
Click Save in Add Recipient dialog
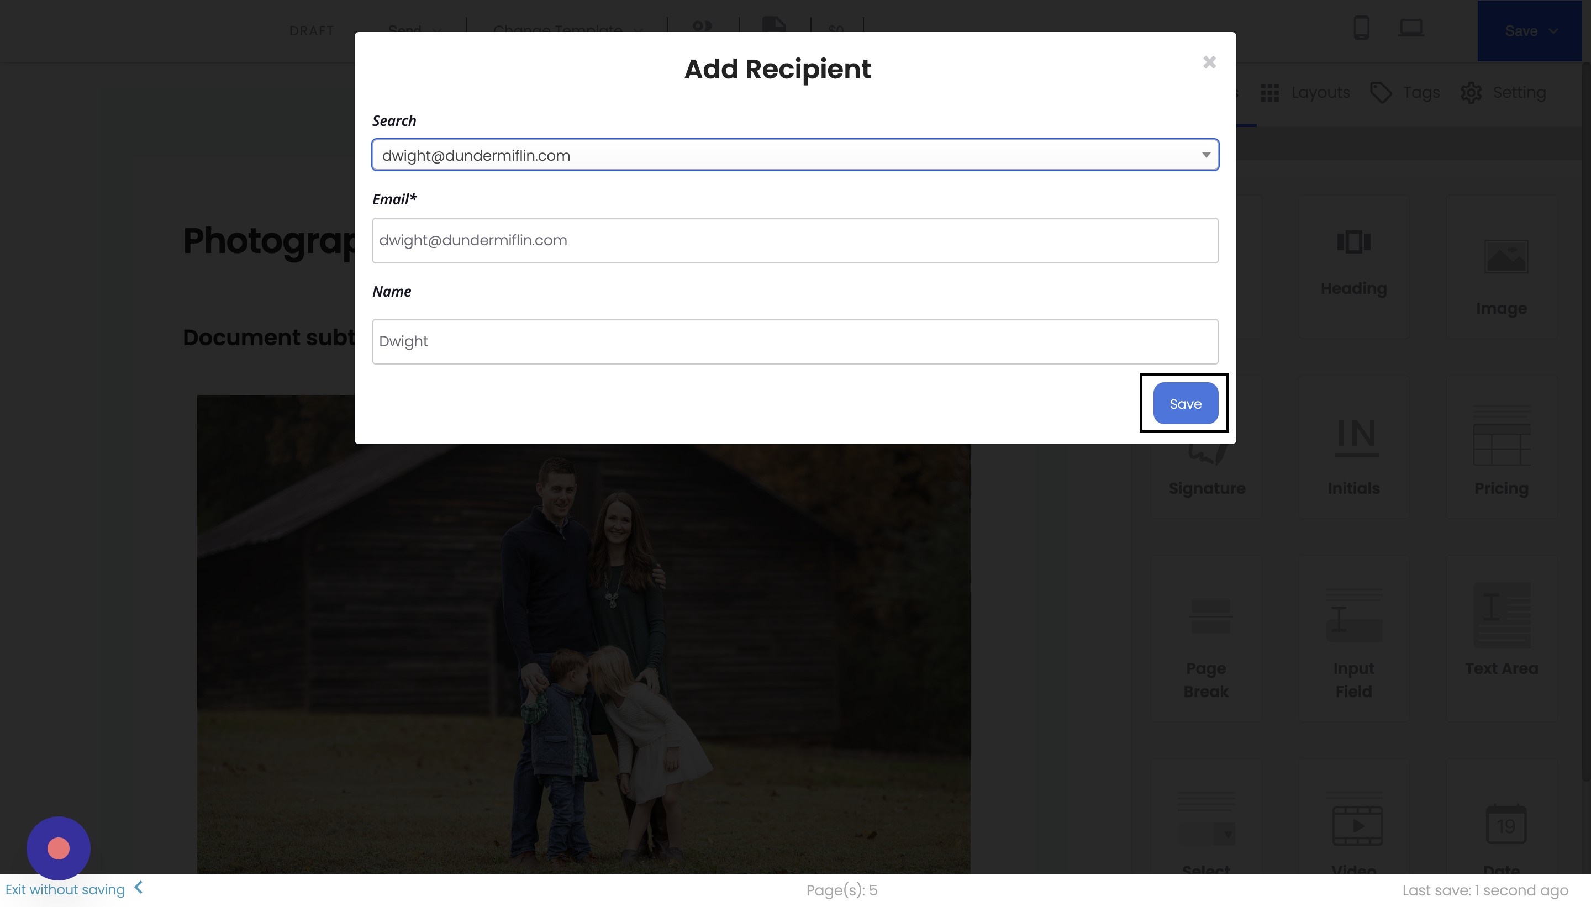(1185, 404)
